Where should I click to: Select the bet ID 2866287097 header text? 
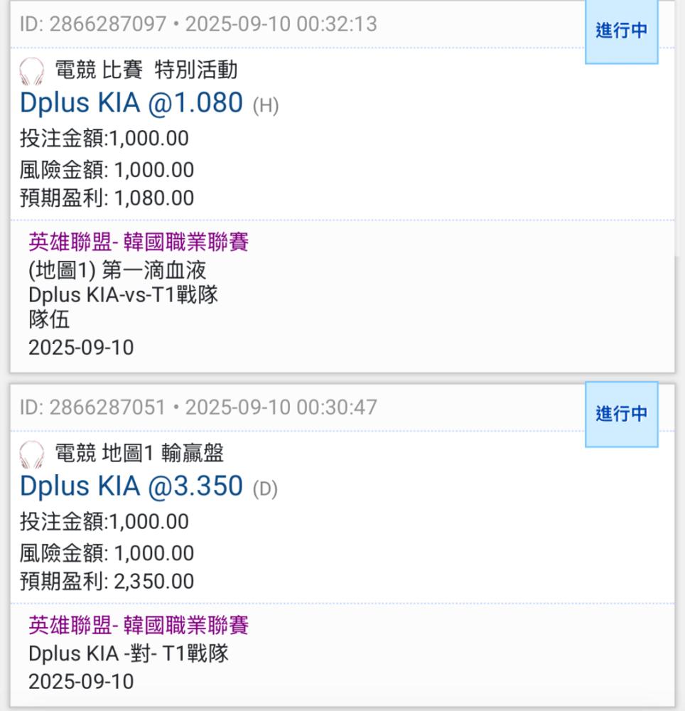(x=198, y=24)
